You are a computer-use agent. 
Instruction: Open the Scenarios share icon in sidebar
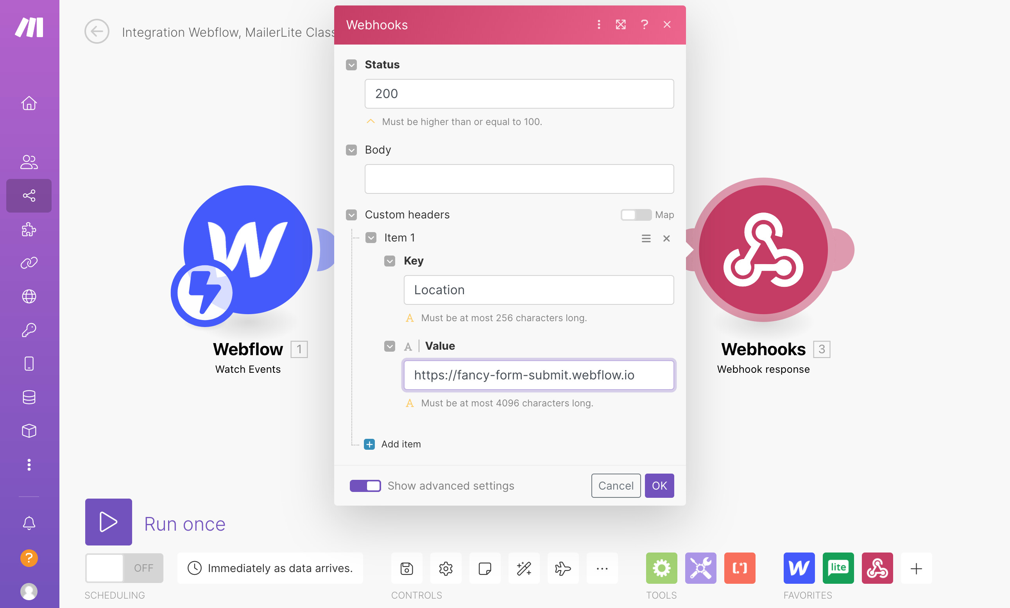click(x=29, y=195)
